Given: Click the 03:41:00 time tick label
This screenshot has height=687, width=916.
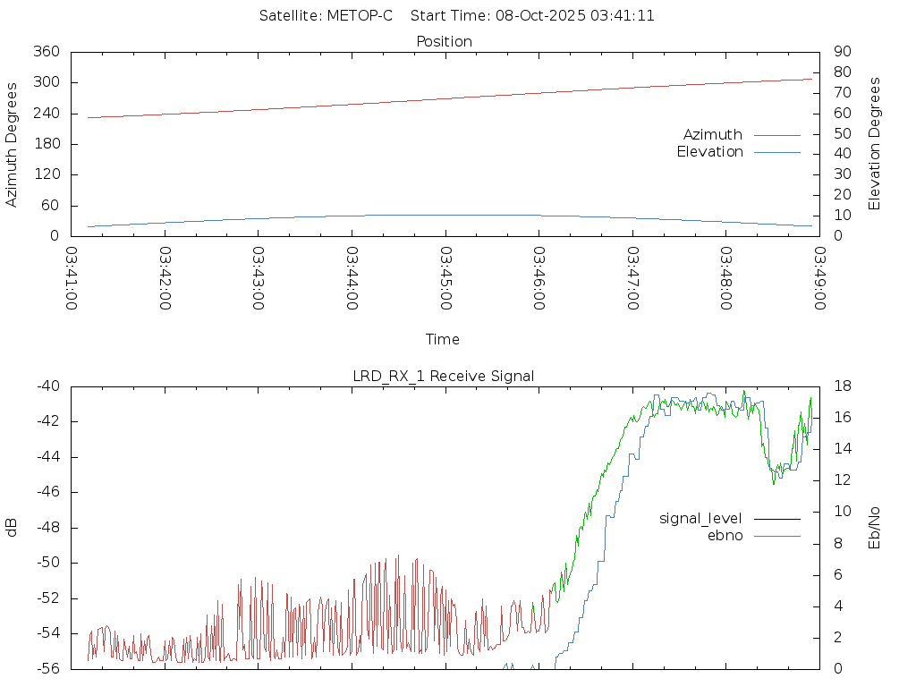Looking at the screenshot, I should point(71,278).
